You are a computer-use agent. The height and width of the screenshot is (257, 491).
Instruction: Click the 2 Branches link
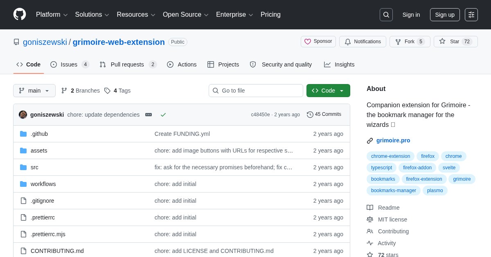point(81,91)
